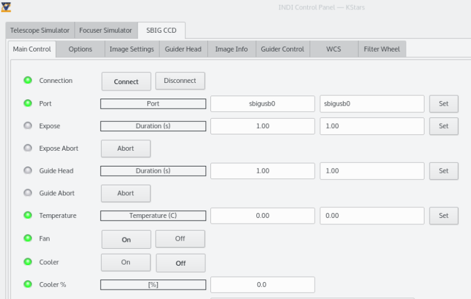
Task: Click the Guide Abort status indicator
Action: pyautogui.click(x=28, y=193)
